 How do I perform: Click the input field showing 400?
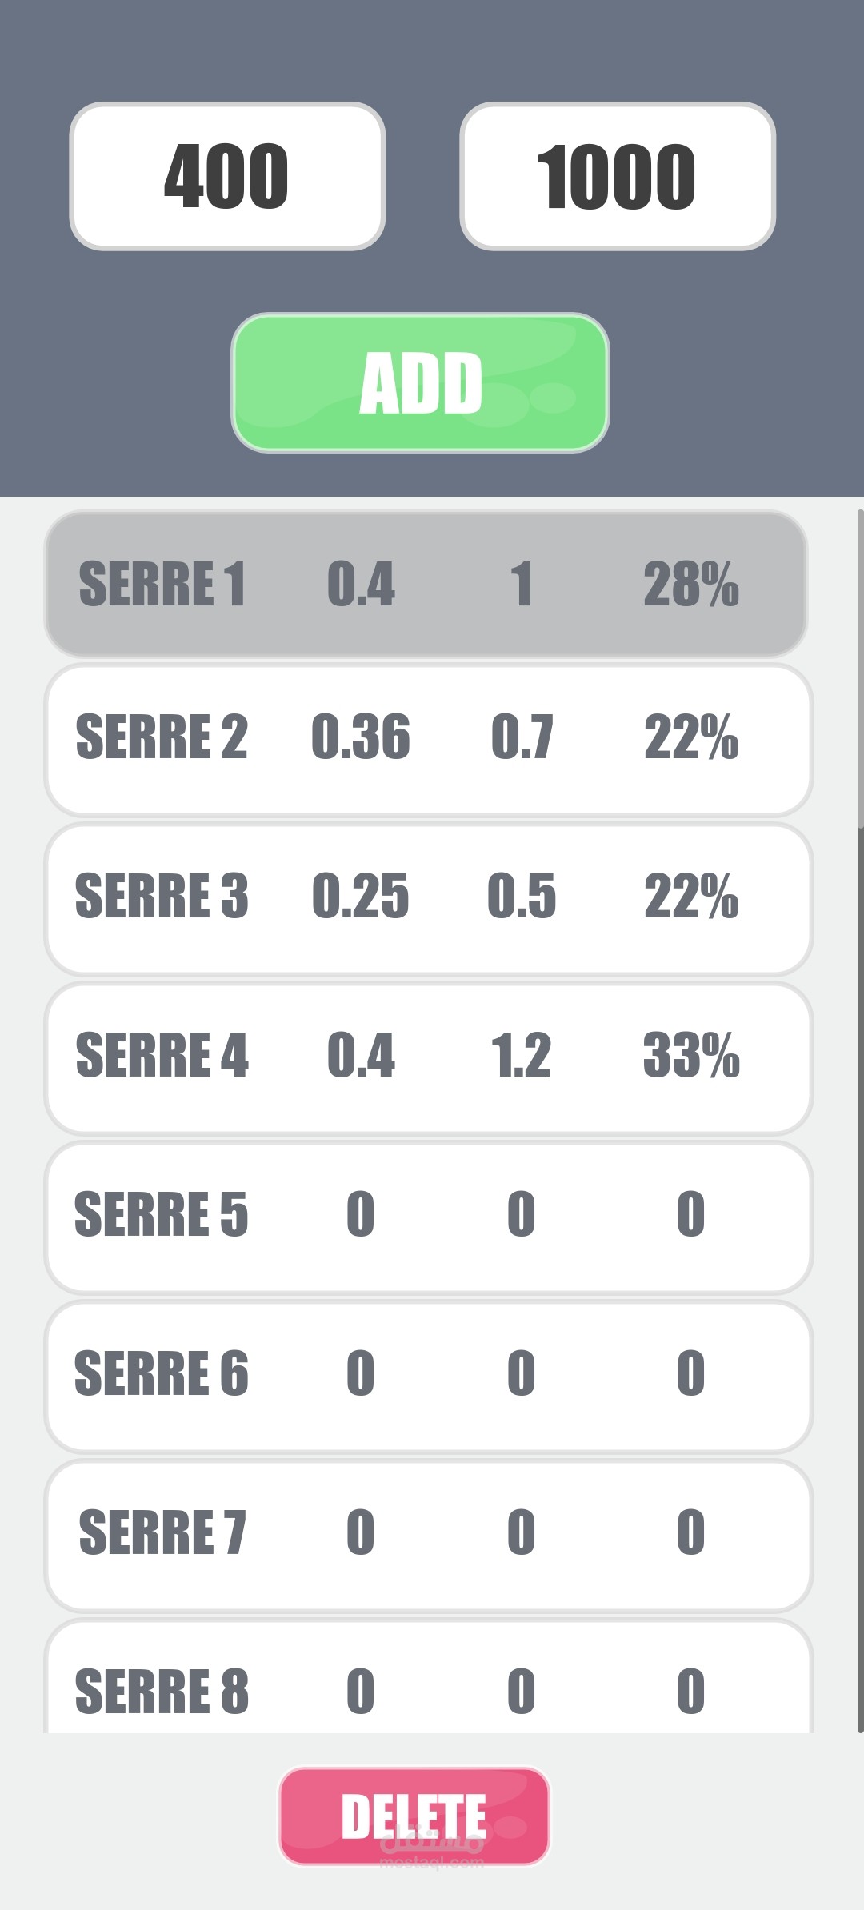[227, 176]
